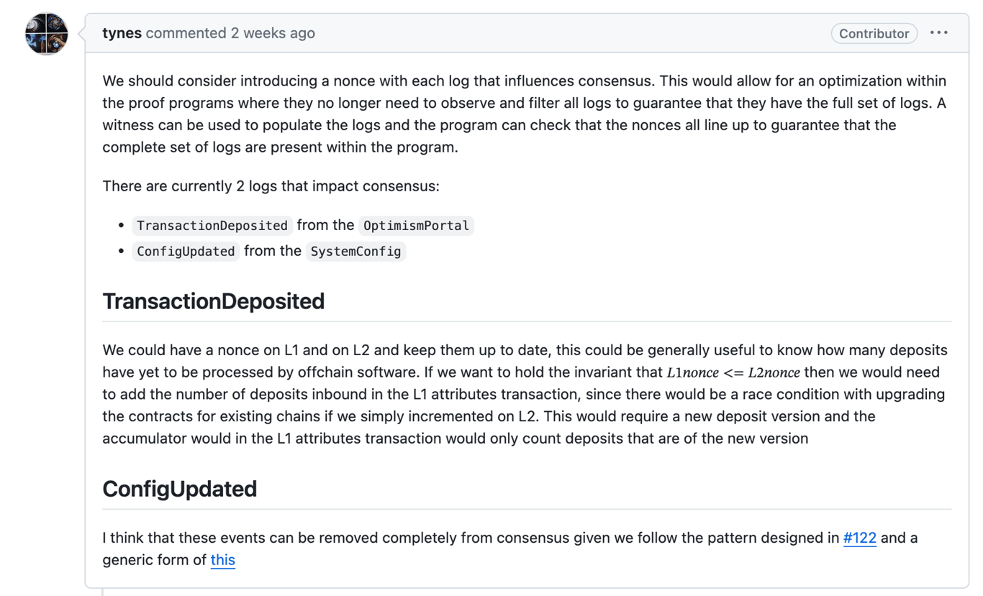Click the word 'commented' in the header
983x596 pixels.
pyautogui.click(x=186, y=33)
